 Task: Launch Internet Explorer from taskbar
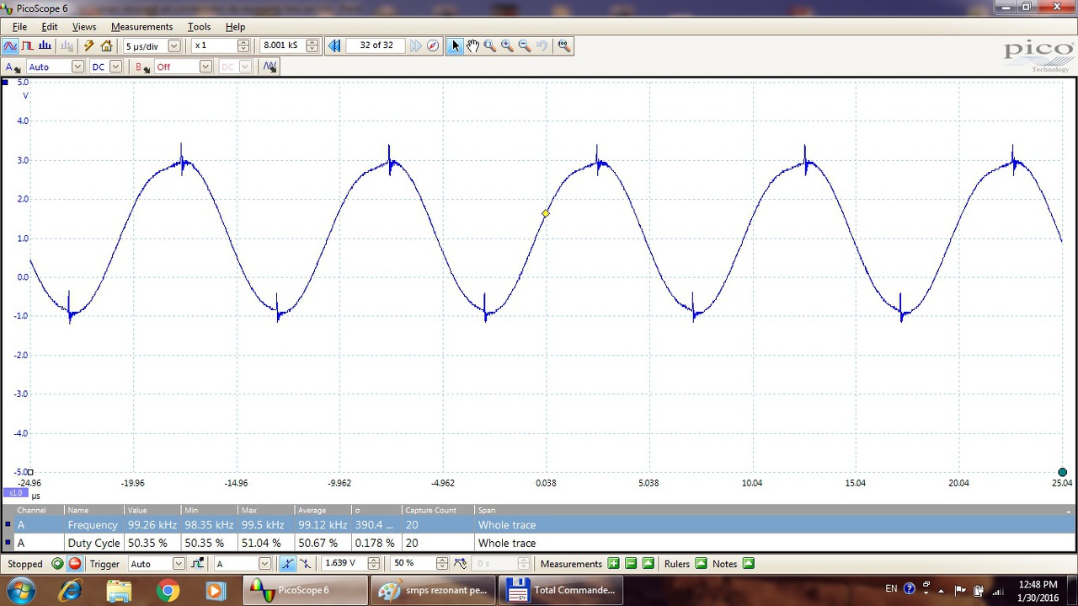coord(70,590)
